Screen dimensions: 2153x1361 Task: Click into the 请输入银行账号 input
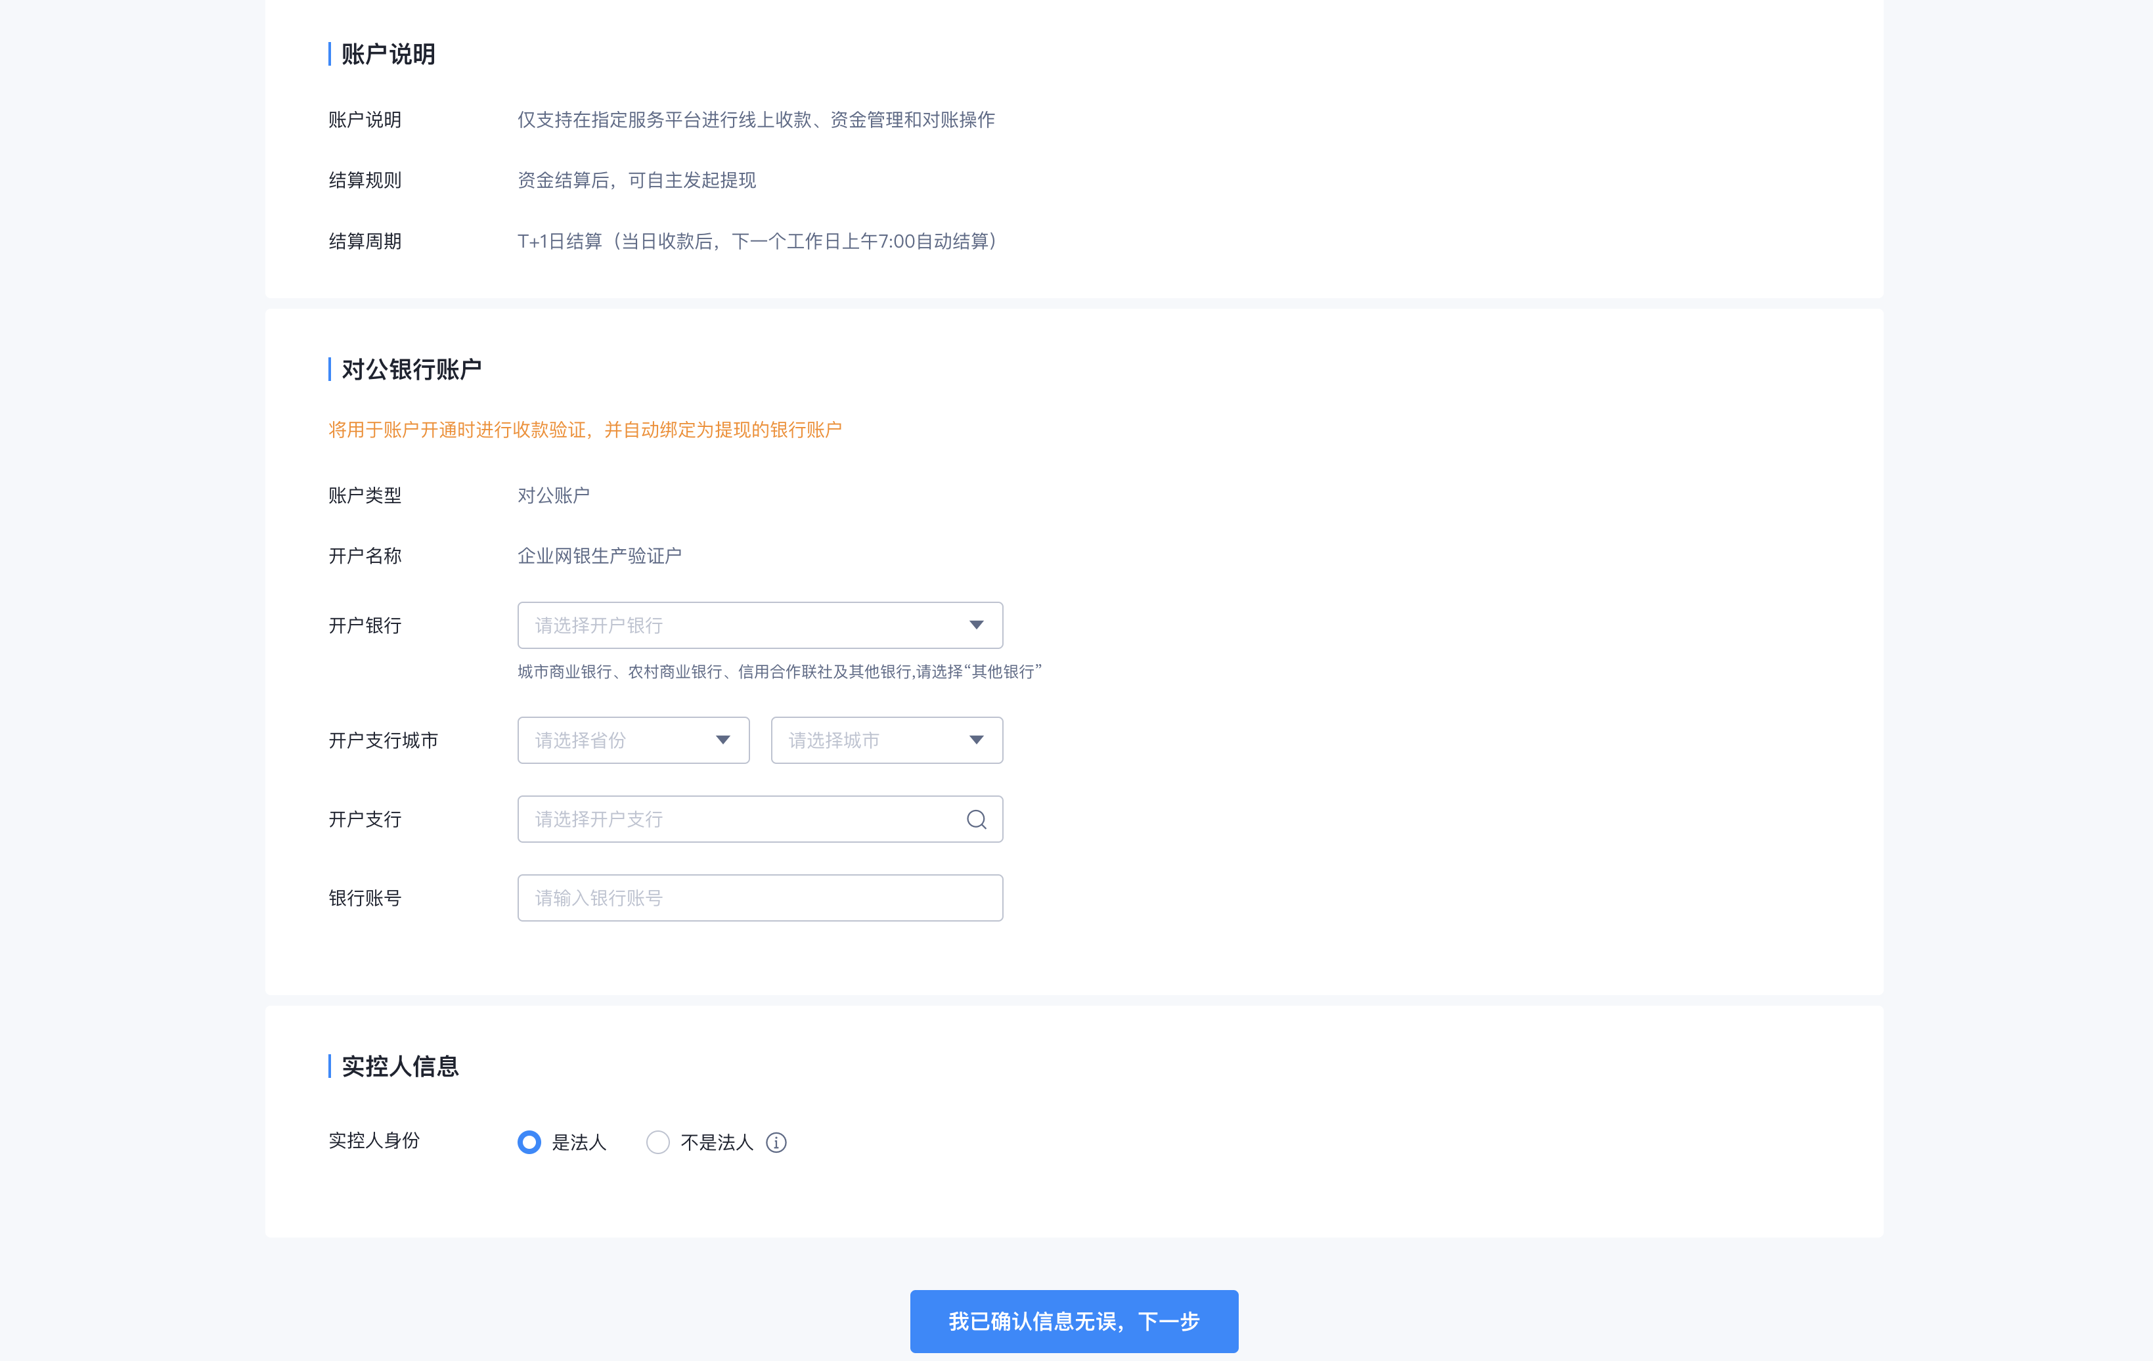click(x=759, y=898)
